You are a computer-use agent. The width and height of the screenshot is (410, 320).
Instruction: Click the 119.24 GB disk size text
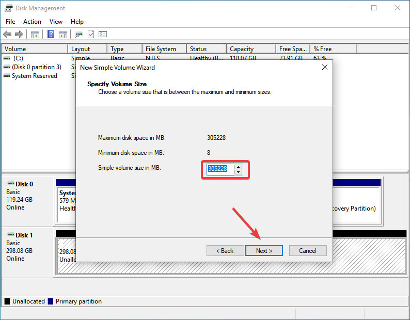19,200
